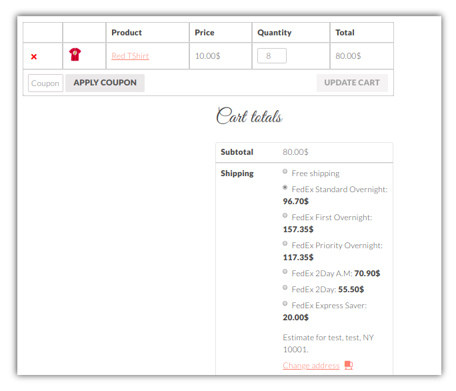This screenshot has width=456, height=391.
Task: Choose the FedEx 2Day 55.50$ option
Action: click(285, 288)
